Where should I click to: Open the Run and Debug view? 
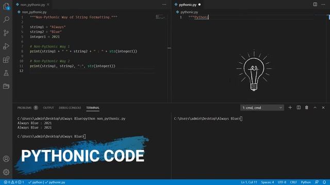click(x=6, y=46)
